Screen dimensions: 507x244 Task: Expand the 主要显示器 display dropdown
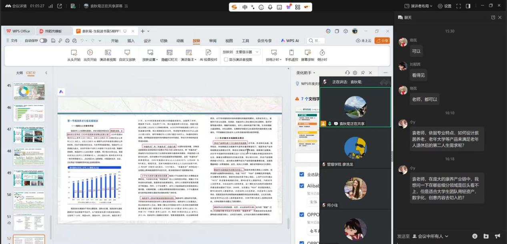247,52
